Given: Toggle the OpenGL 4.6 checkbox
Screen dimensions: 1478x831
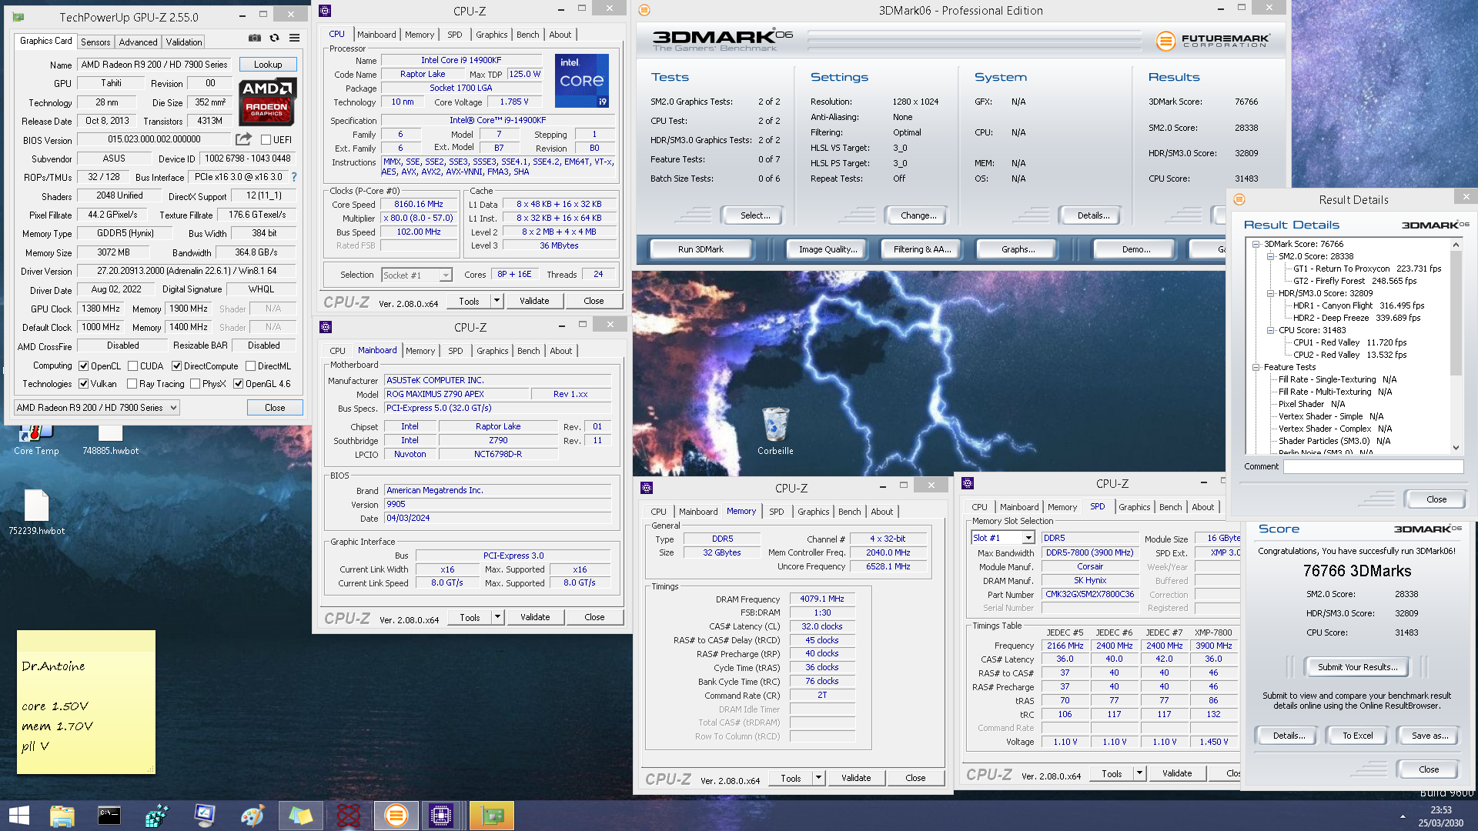Looking at the screenshot, I should point(238,383).
